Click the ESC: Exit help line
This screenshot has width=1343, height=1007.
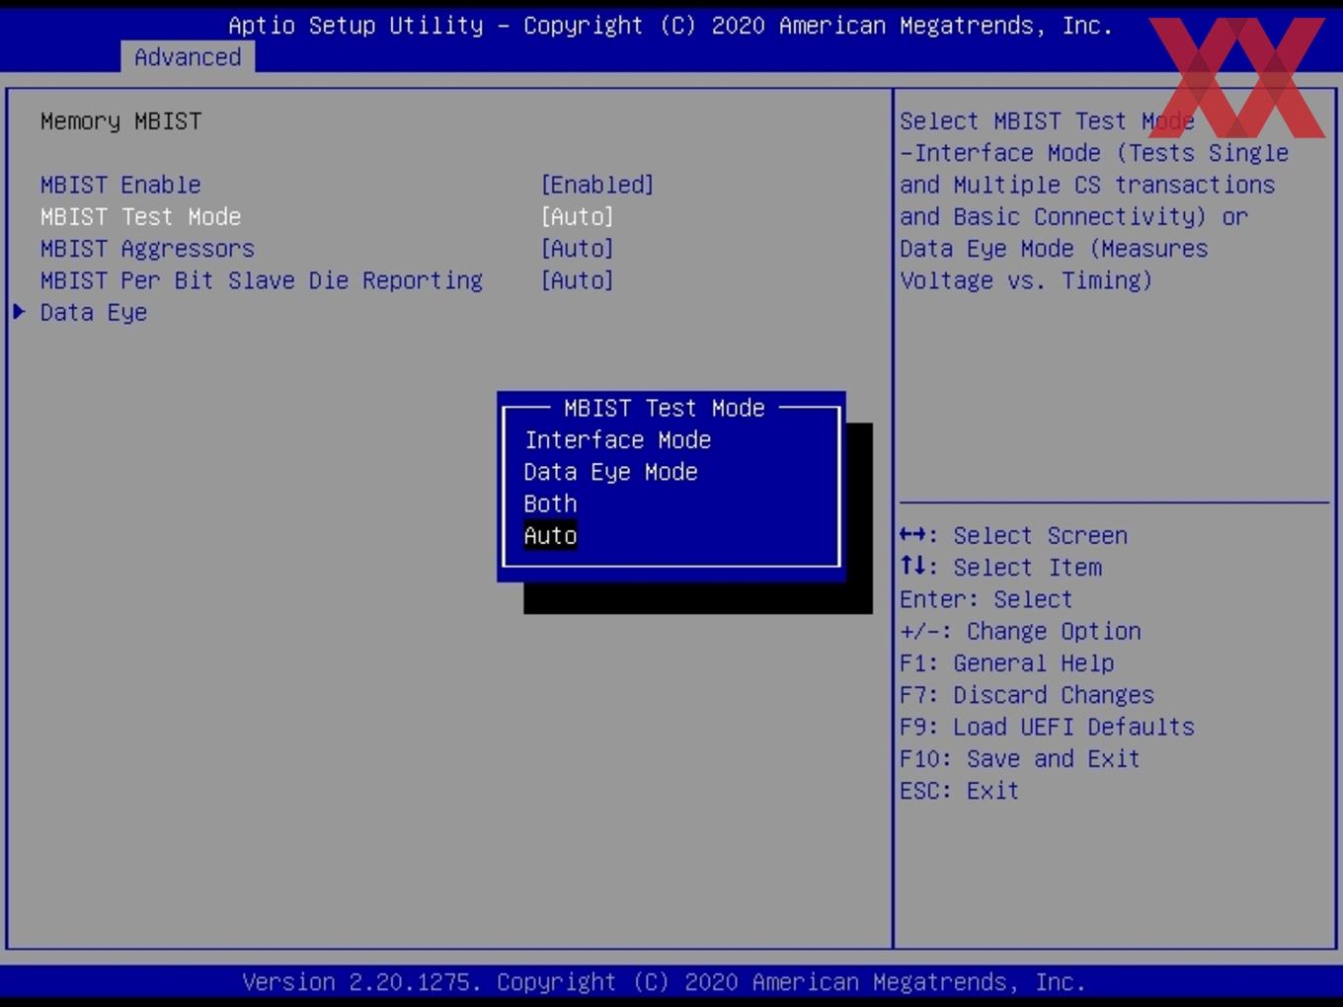(959, 791)
